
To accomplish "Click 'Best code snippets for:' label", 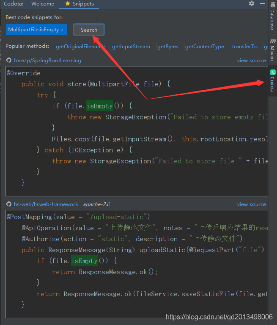I will click(x=34, y=17).
